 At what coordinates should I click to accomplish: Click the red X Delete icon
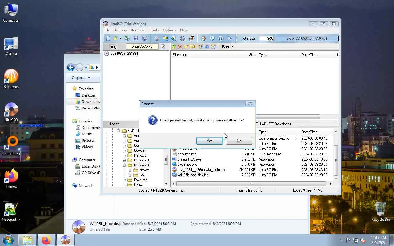(180, 47)
